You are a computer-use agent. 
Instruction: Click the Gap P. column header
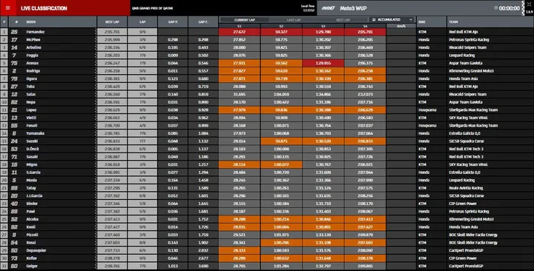(x=173, y=21)
